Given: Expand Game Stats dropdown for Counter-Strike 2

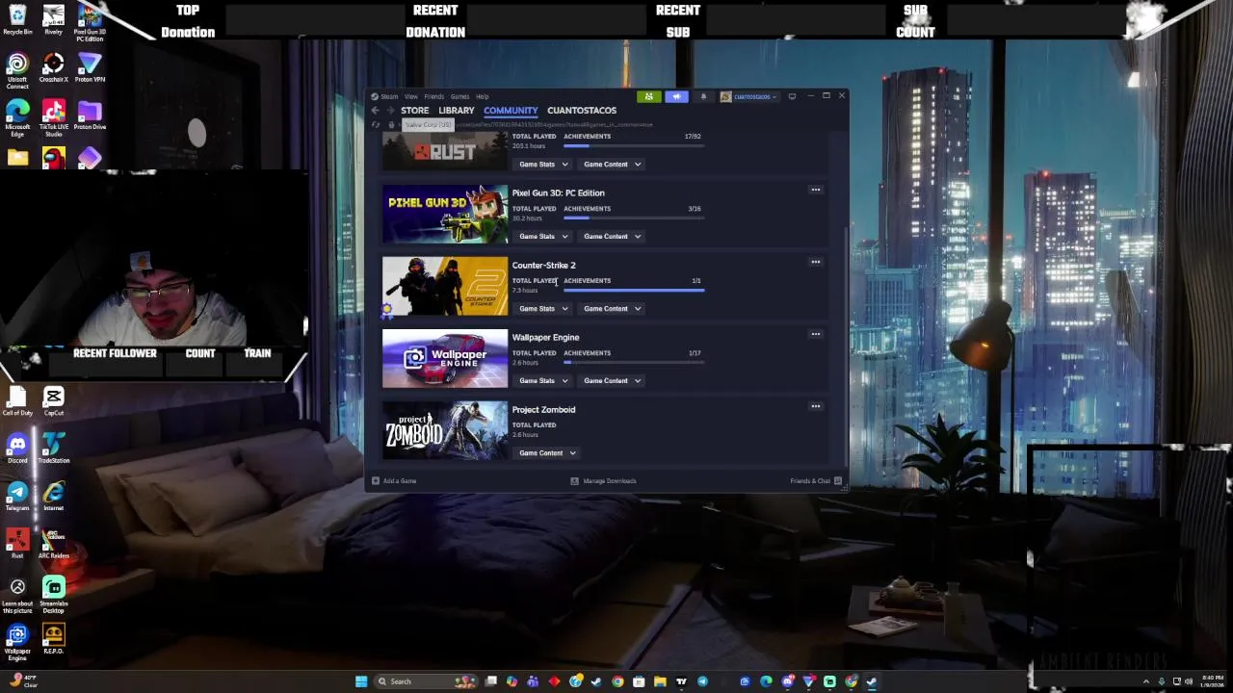Looking at the screenshot, I should pyautogui.click(x=542, y=308).
